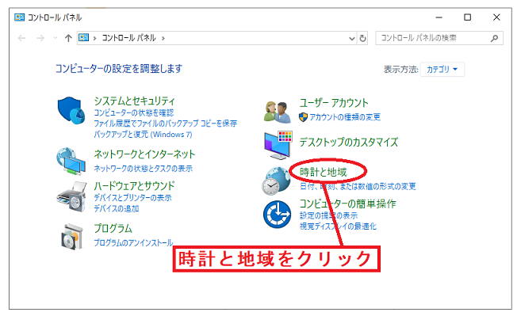Click the Network and Internet globe icon
517x316 pixels.
point(71,161)
